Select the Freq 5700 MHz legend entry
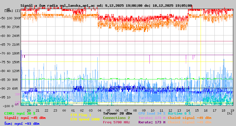236x126 pixels. pos(116,122)
